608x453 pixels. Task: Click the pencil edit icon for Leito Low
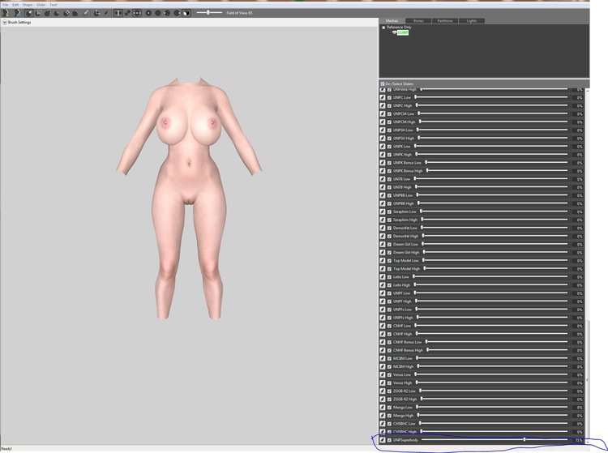pyautogui.click(x=383, y=276)
